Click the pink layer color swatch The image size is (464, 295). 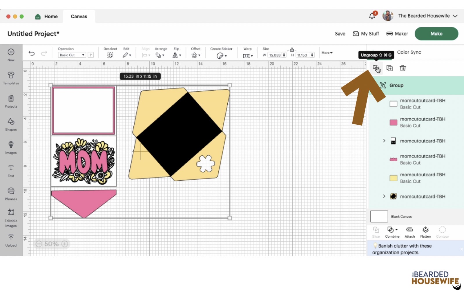coord(393,122)
